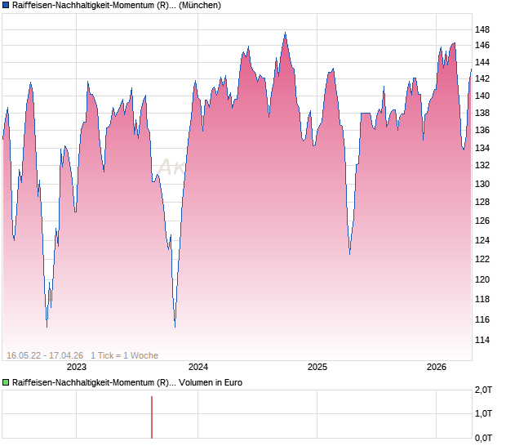This screenshot has height=446, width=506.
Task: Click the 2023 x-axis label
Action: click(77, 367)
